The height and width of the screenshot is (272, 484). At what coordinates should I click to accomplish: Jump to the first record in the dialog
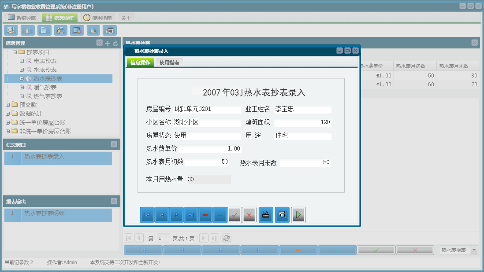[147, 215]
